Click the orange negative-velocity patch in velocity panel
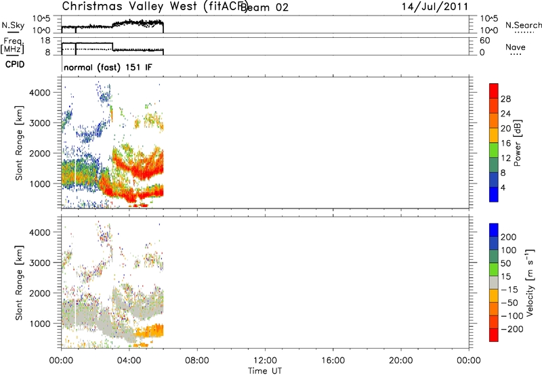Image resolution: width=542 pixels, height=375 pixels. tap(150, 331)
